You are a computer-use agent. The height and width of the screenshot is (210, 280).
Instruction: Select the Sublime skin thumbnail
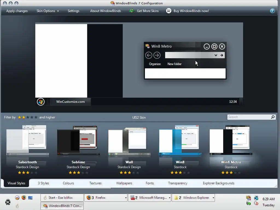[78, 141]
